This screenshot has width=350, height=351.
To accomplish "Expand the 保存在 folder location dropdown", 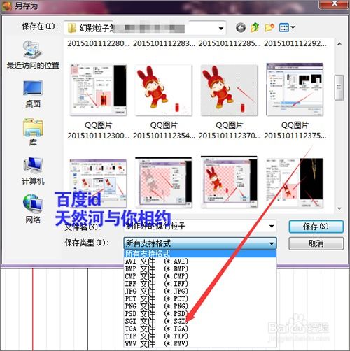I will coord(220,29).
